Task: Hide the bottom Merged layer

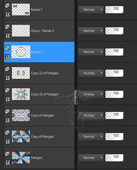Action: pyautogui.click(x=8, y=162)
